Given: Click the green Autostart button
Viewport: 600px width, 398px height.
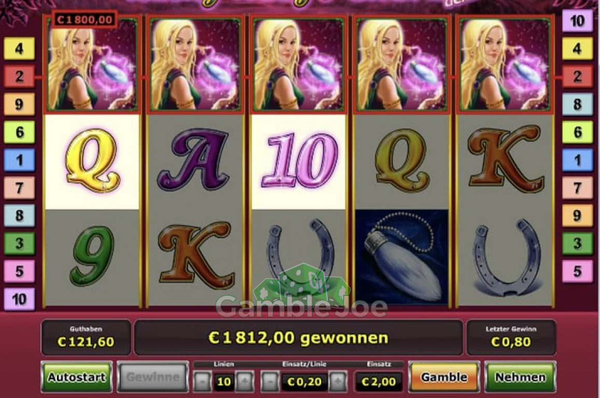Looking at the screenshot, I should coord(77,377).
